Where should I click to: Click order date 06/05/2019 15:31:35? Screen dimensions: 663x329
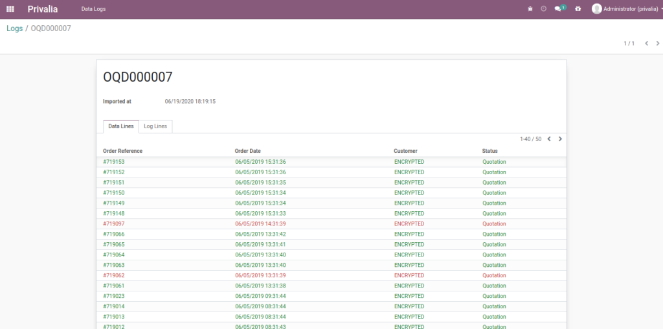[260, 183]
